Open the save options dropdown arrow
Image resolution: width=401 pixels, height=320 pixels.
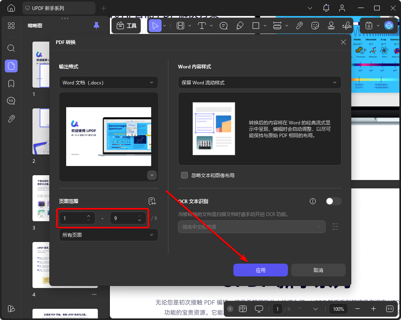(x=378, y=26)
